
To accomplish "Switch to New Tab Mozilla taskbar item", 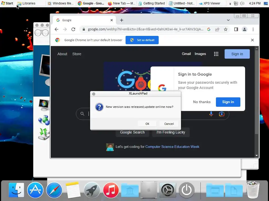I will (122, 3).
